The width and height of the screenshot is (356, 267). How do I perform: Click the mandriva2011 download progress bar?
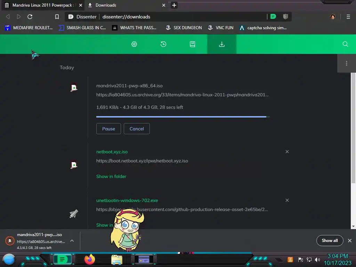[x=183, y=117]
